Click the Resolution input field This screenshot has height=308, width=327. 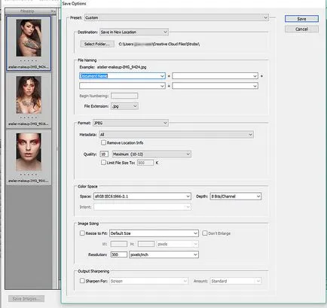pos(119,255)
